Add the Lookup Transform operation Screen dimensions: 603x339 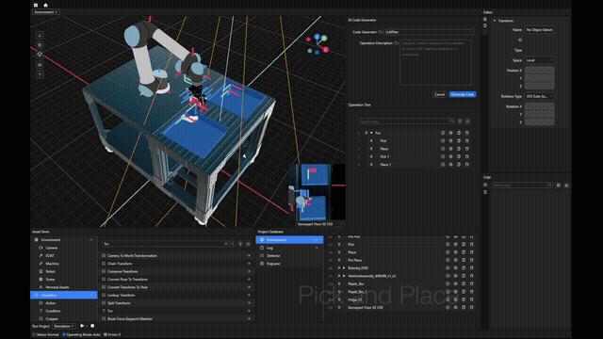(x=249, y=295)
